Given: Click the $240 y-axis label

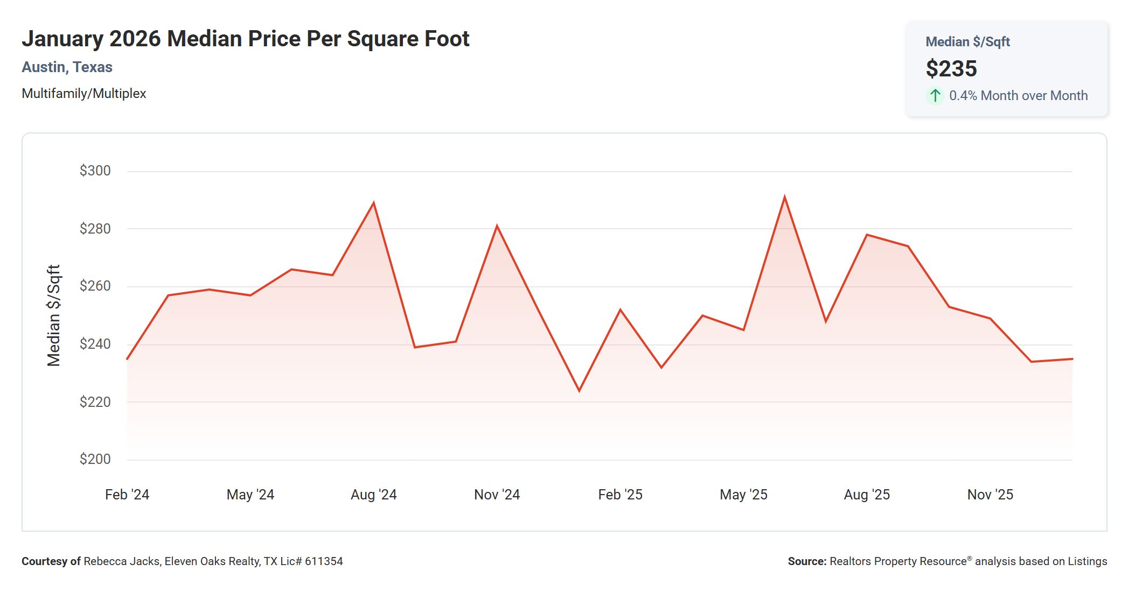Looking at the screenshot, I should [x=95, y=344].
